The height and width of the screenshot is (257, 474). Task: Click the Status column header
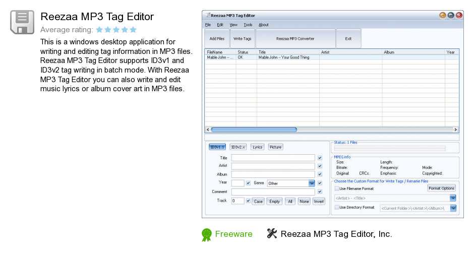(246, 52)
